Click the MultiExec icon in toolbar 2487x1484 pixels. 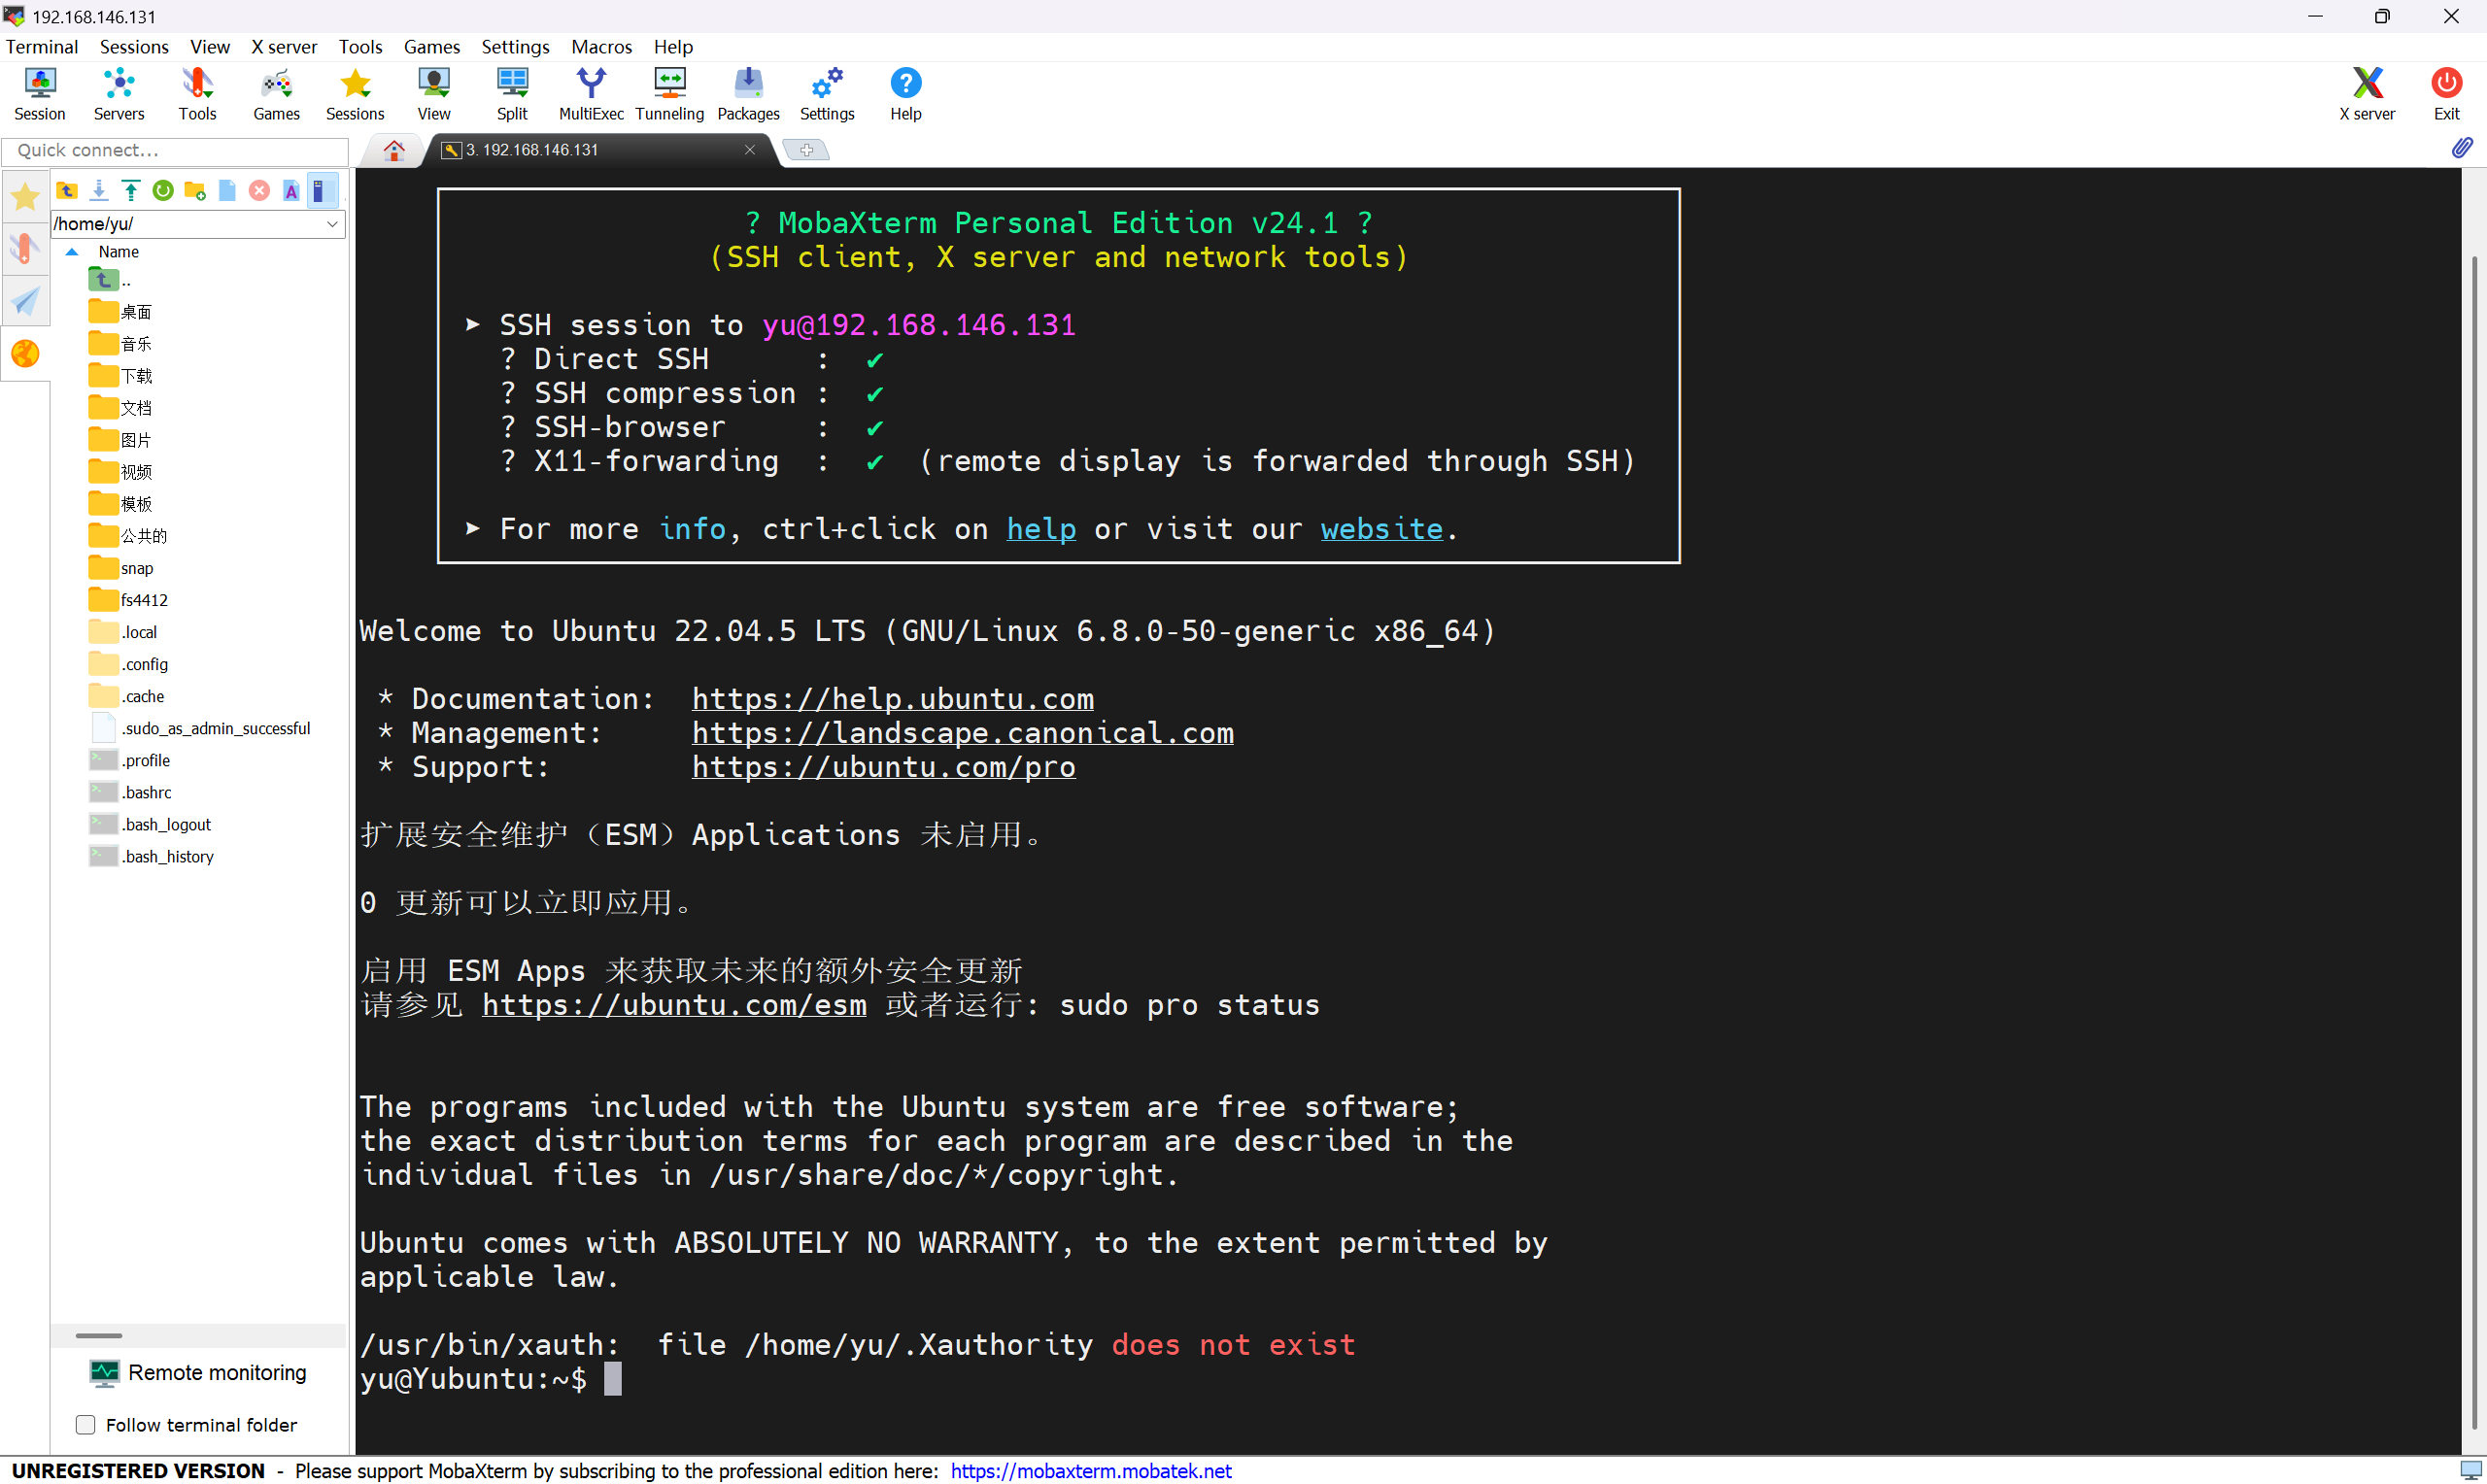click(x=590, y=93)
